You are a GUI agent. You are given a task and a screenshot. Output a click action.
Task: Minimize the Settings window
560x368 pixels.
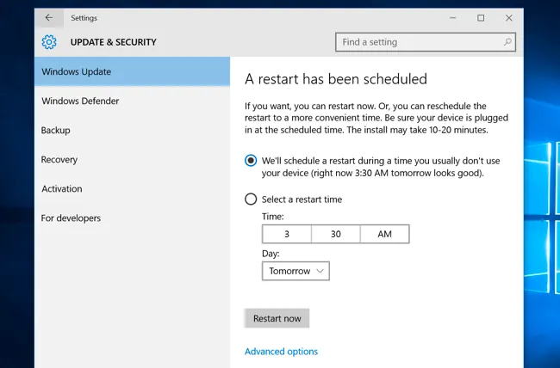click(x=453, y=18)
